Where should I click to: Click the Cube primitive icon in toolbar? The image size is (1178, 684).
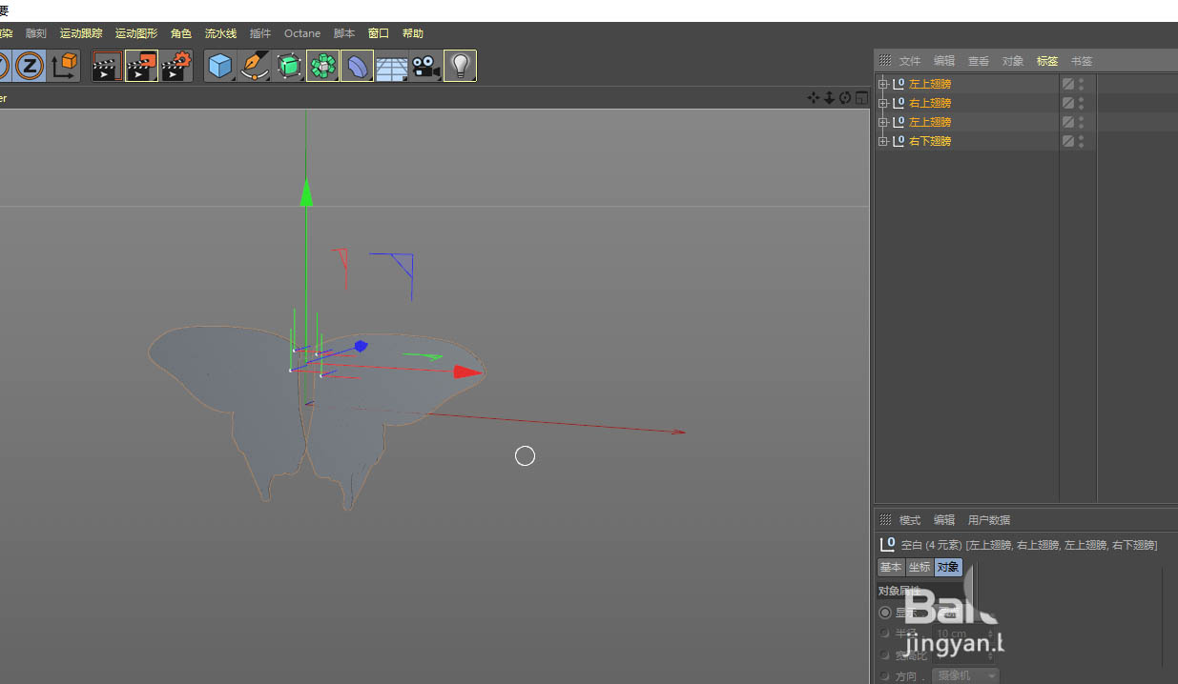[x=220, y=66]
